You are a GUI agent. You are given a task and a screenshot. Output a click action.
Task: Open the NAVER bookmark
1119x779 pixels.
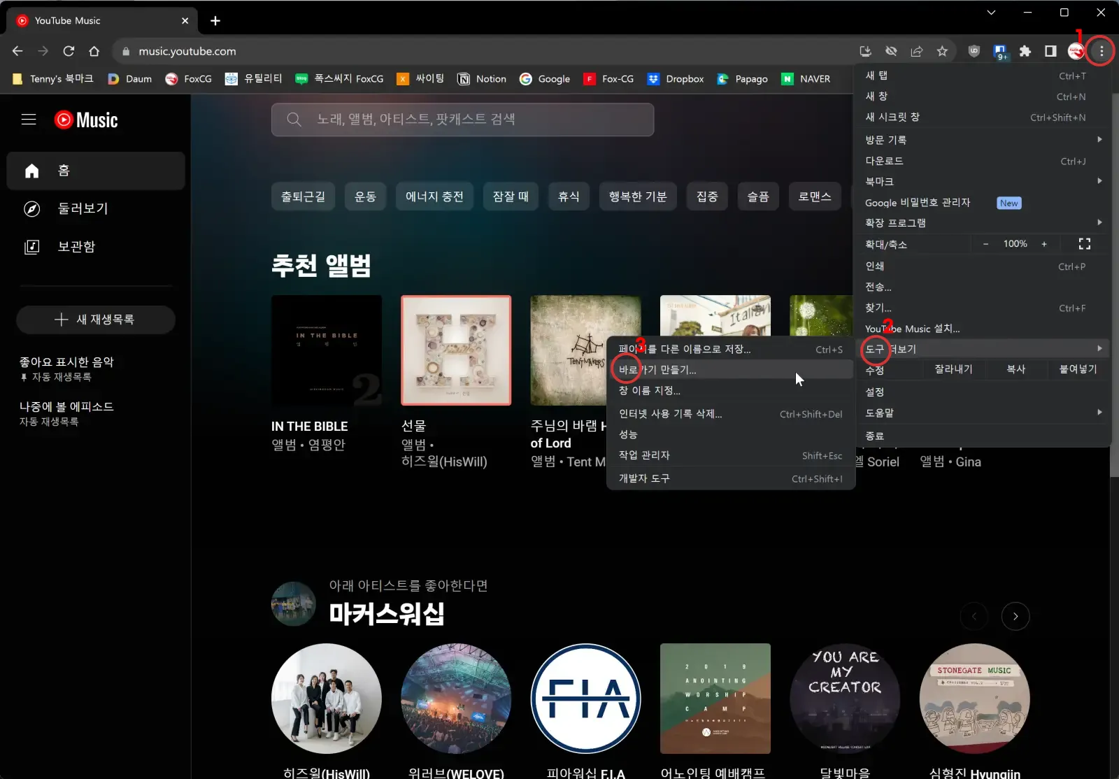806,79
